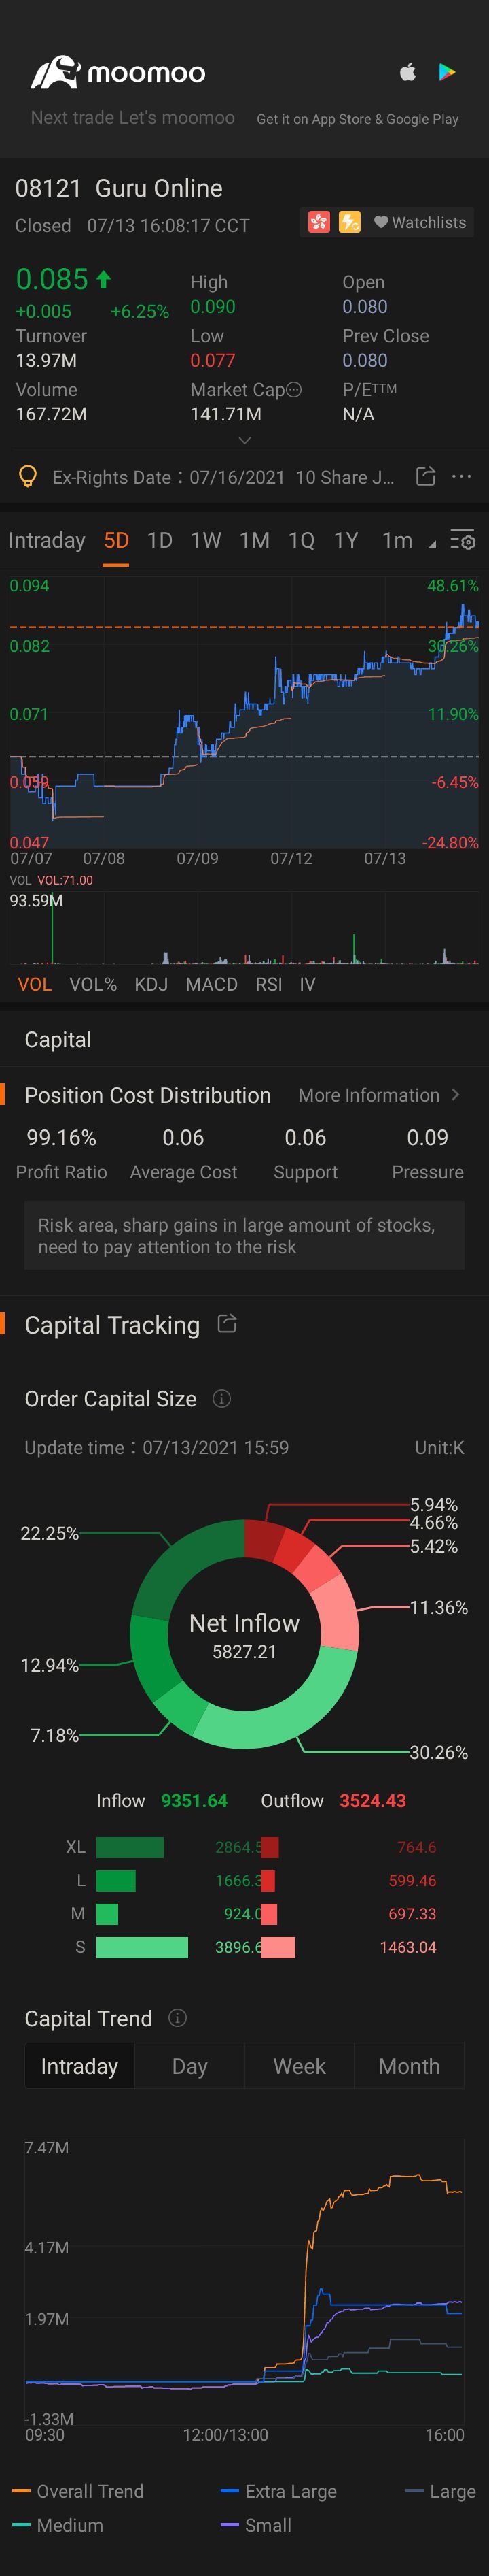Viewport: 489px width, 2576px height.
Task: Tap the Net Inflow donut chart center
Action: [x=244, y=1634]
